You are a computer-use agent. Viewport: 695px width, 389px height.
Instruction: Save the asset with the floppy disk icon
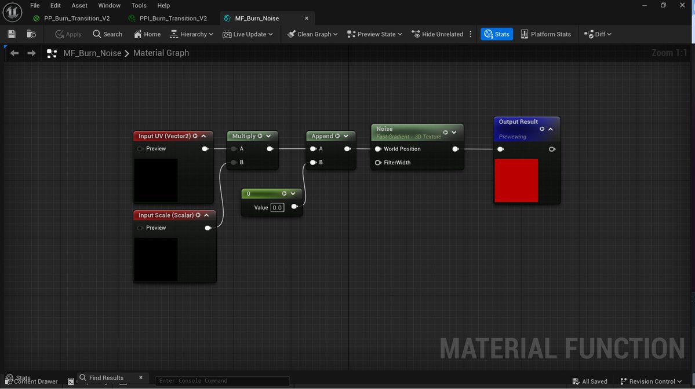12,34
